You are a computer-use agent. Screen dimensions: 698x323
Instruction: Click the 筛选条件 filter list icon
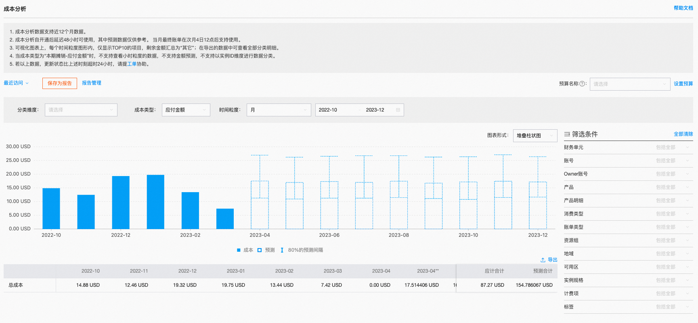pos(567,134)
